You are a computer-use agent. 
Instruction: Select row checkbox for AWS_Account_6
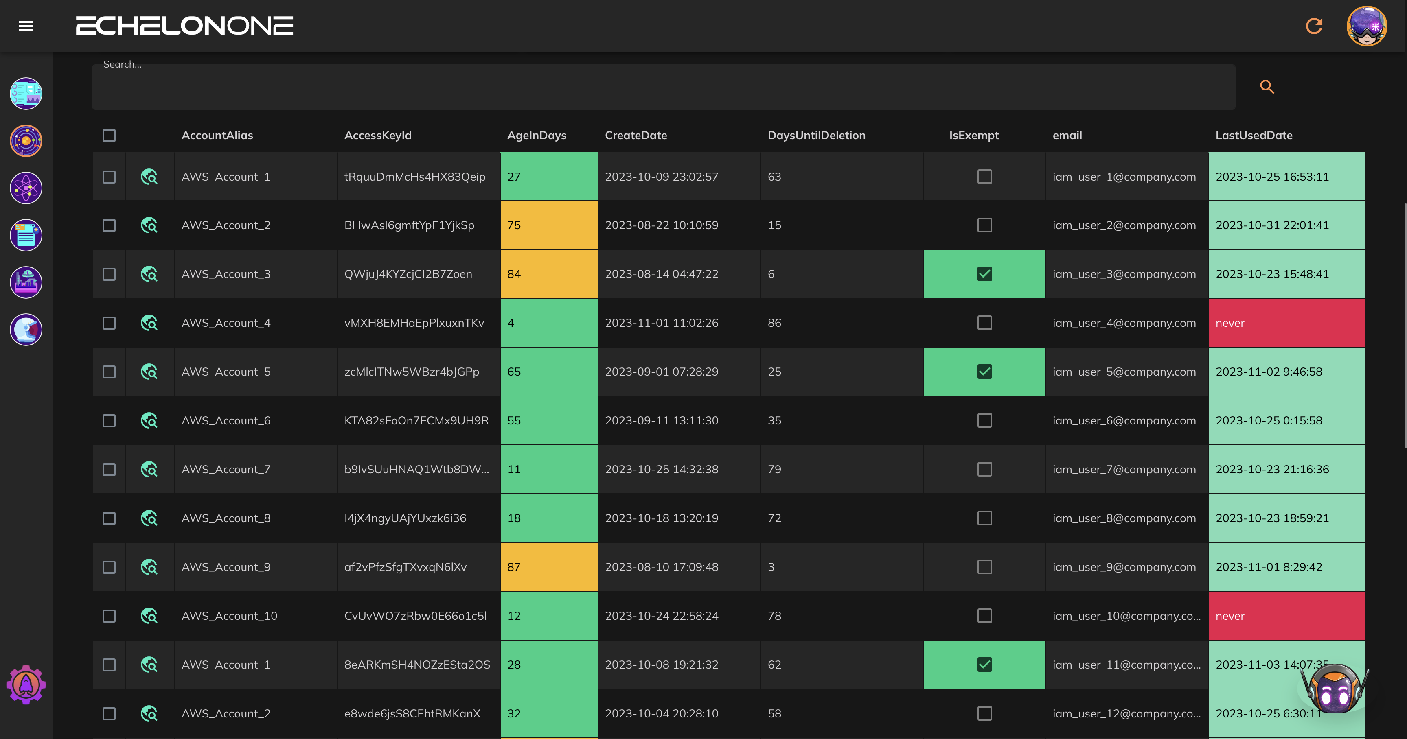click(x=109, y=421)
